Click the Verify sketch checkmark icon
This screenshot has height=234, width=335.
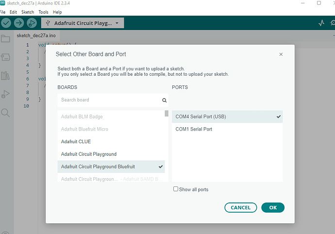click(6, 23)
